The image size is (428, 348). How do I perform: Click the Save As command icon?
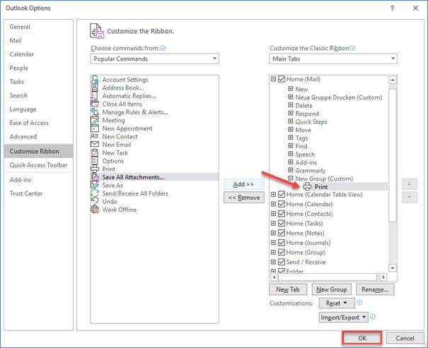[x=95, y=186]
